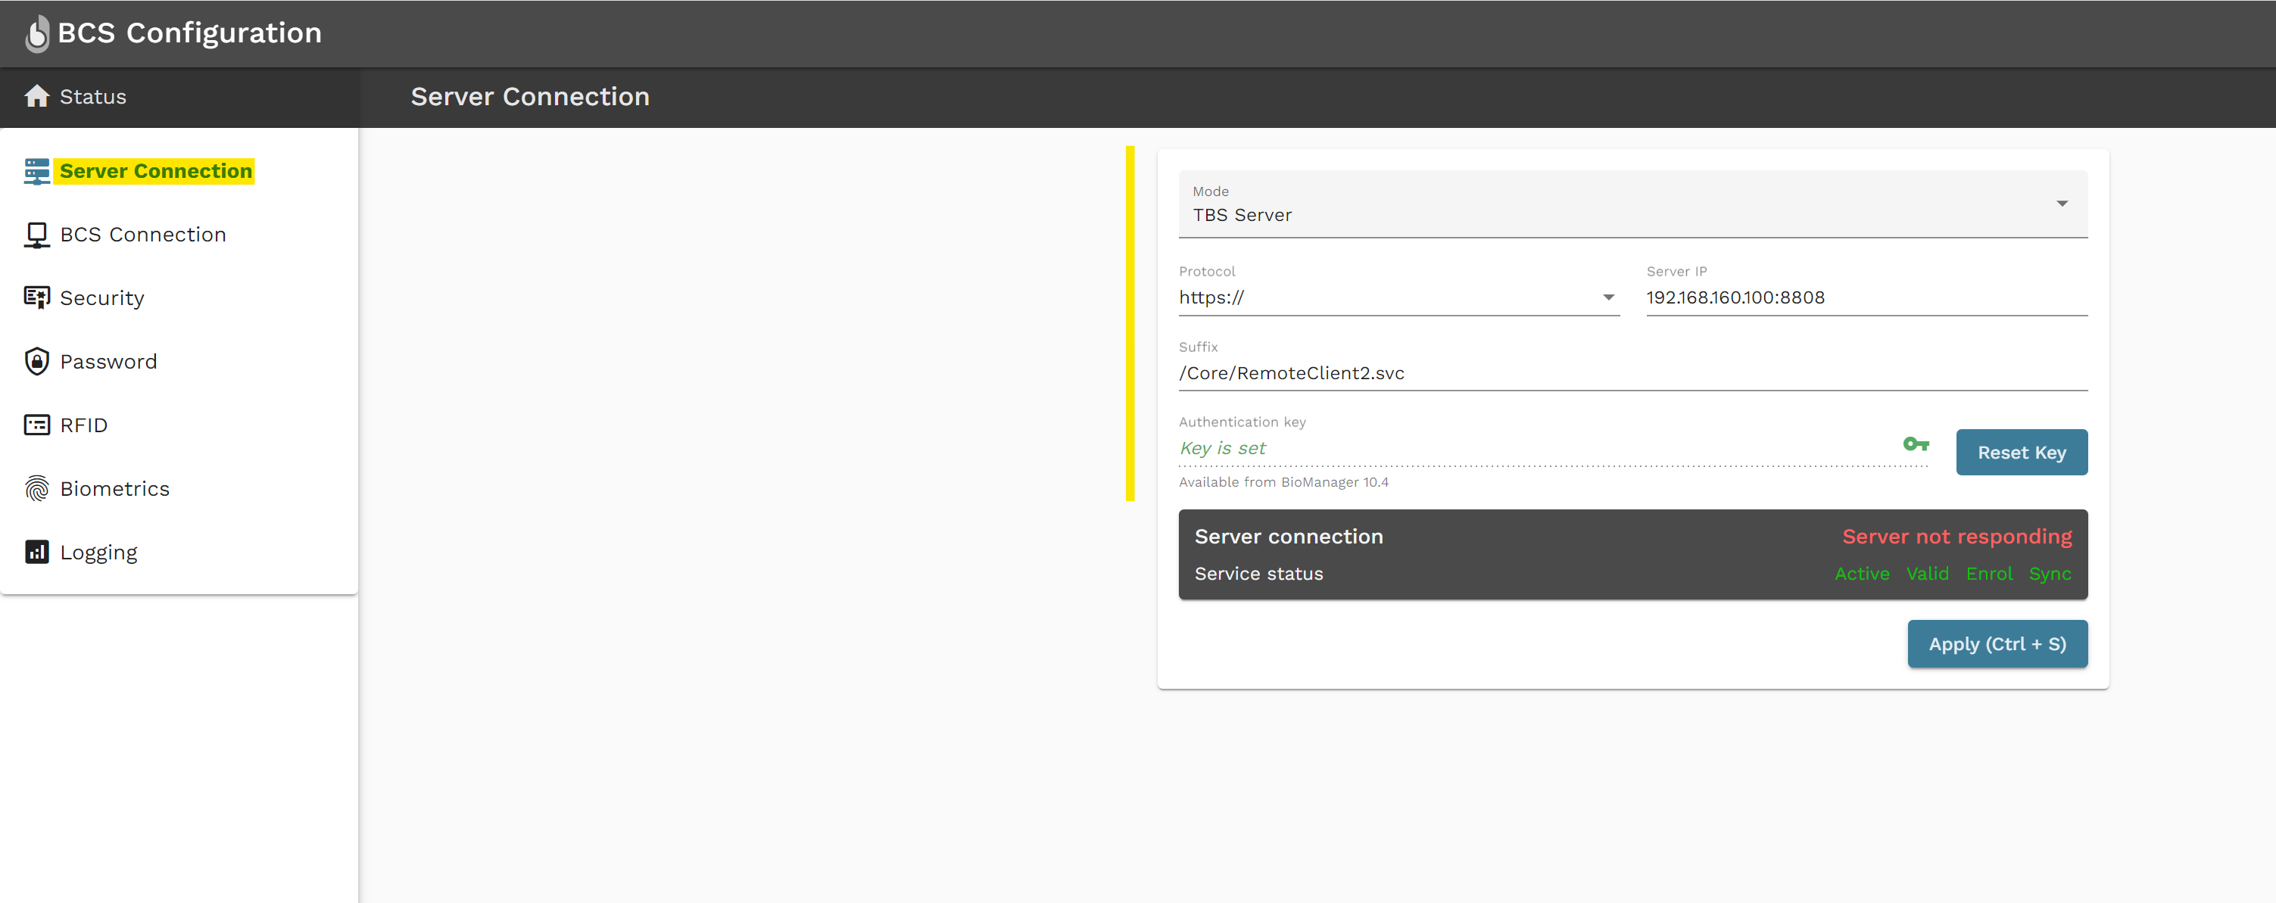Click the green authentication key icon
This screenshot has width=2276, height=903.
(x=1916, y=444)
